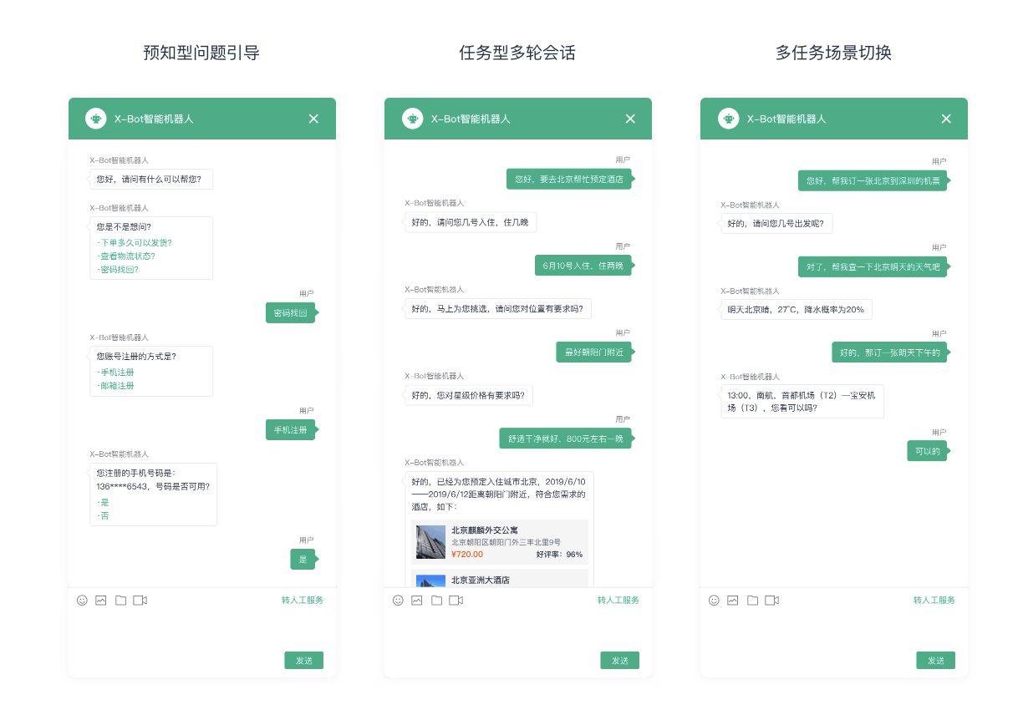
Task: Click the video camera icon in the middle chat
Action: [456, 601]
